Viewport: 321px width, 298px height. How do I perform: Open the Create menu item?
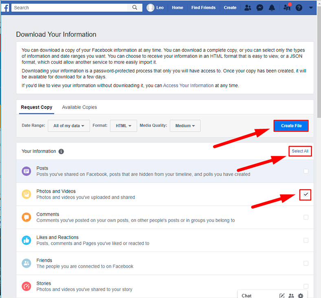point(230,8)
